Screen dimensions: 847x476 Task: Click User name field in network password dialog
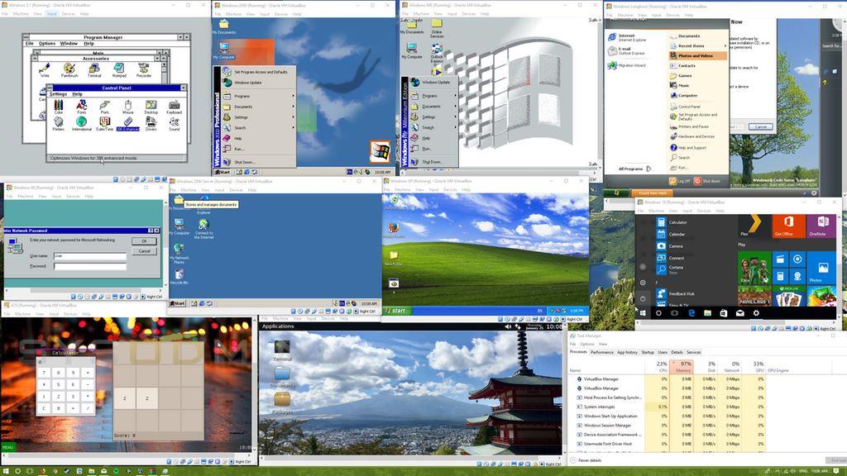tap(89, 256)
